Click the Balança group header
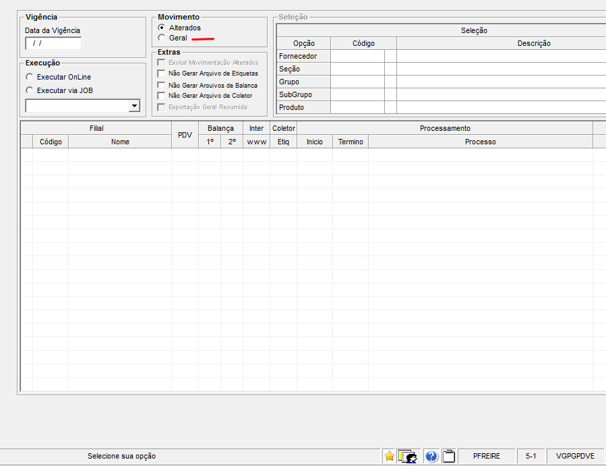Screen dimensions: 606x466 [220, 128]
